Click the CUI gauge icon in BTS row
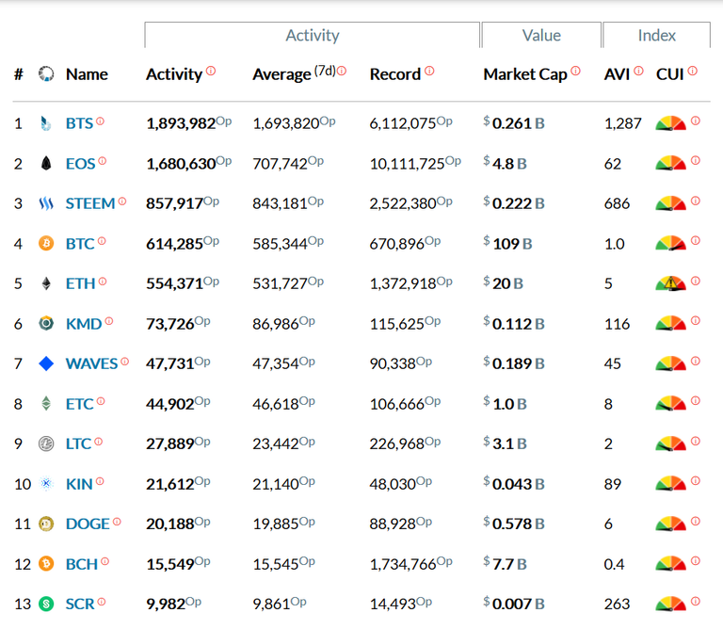The image size is (723, 629). [x=670, y=123]
